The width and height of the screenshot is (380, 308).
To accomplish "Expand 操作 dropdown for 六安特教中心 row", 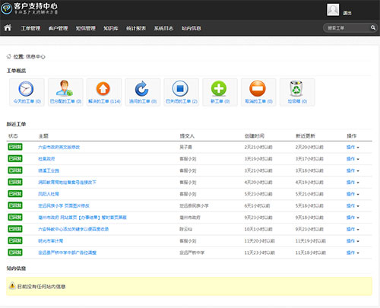I will tap(353, 229).
